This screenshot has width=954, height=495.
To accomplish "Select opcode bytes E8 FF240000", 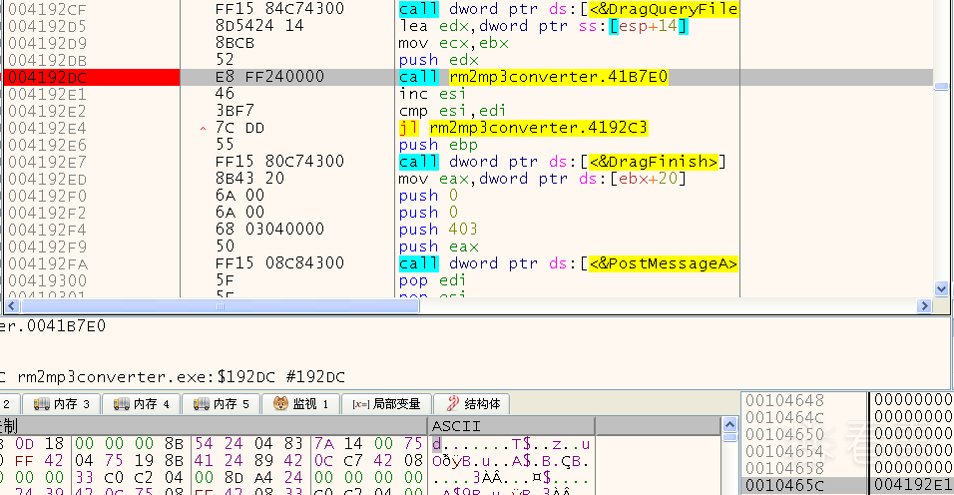I will tap(270, 77).
